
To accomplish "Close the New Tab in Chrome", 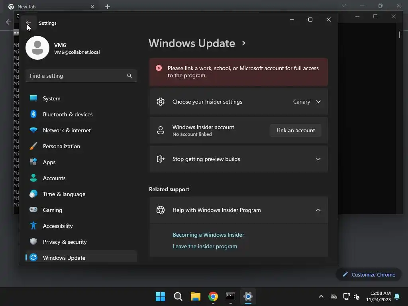I will [92, 7].
